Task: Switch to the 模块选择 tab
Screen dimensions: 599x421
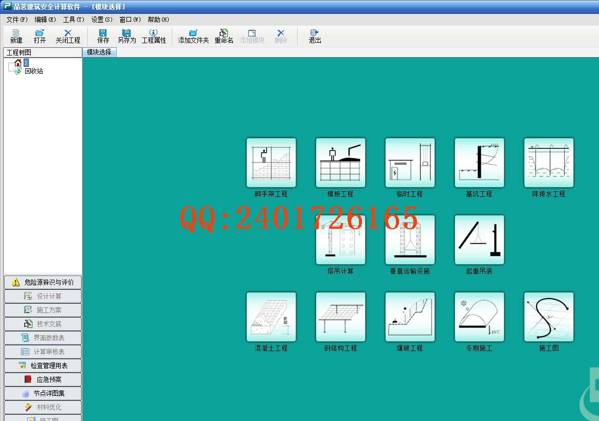Action: click(99, 52)
